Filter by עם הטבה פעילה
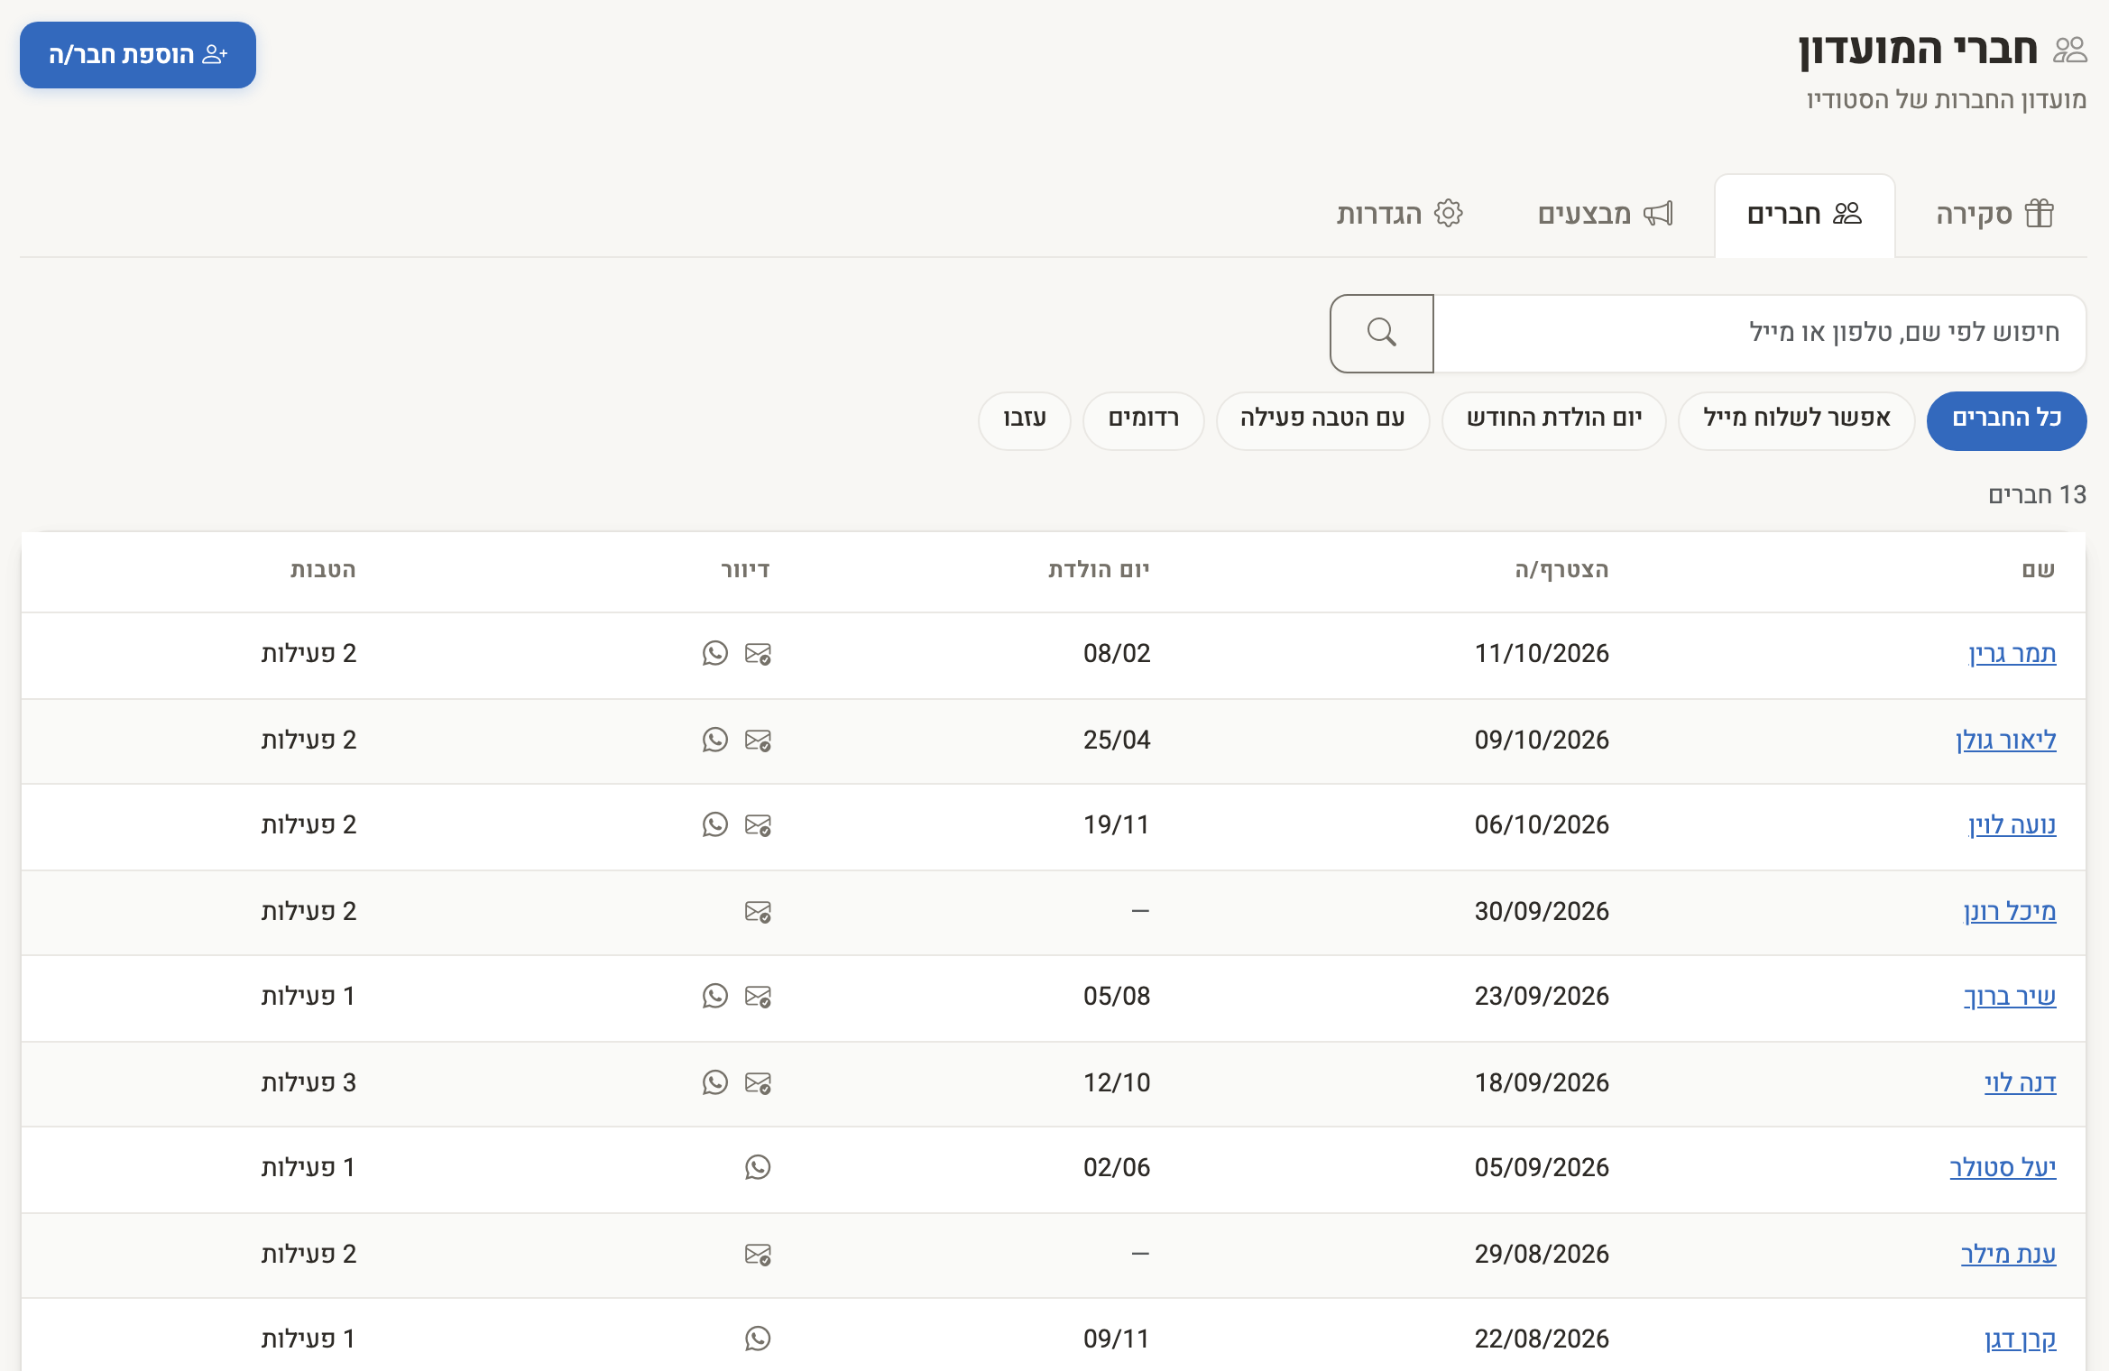The image size is (2109, 1371). pos(1322,419)
